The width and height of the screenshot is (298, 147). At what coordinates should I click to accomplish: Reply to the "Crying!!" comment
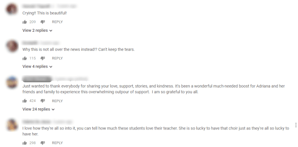[x=57, y=22]
